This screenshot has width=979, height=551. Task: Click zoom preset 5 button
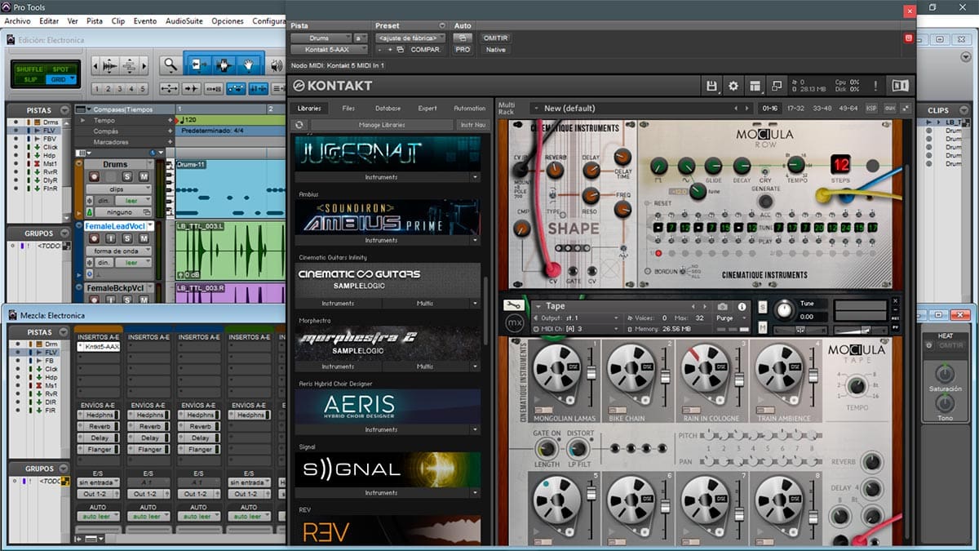(144, 88)
